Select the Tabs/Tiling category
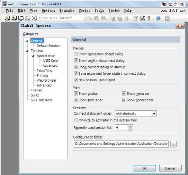This screenshot has width=188, height=175. coord(45,70)
